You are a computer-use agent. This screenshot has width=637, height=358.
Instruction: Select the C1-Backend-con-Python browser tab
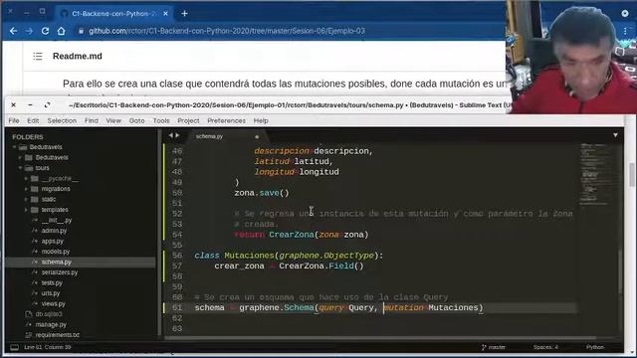[113, 13]
